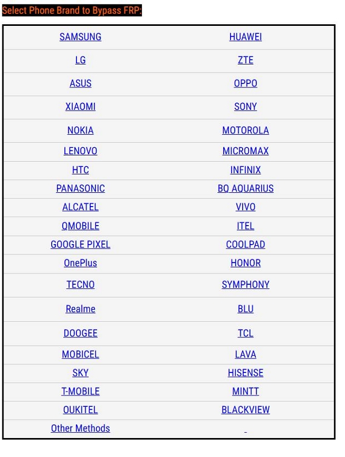345x457 pixels.
Task: Select the T-MOBILE link
Action: [80, 391]
